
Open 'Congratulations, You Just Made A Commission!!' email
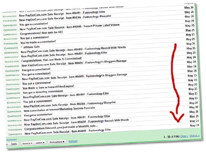pyautogui.click(x=52, y=60)
